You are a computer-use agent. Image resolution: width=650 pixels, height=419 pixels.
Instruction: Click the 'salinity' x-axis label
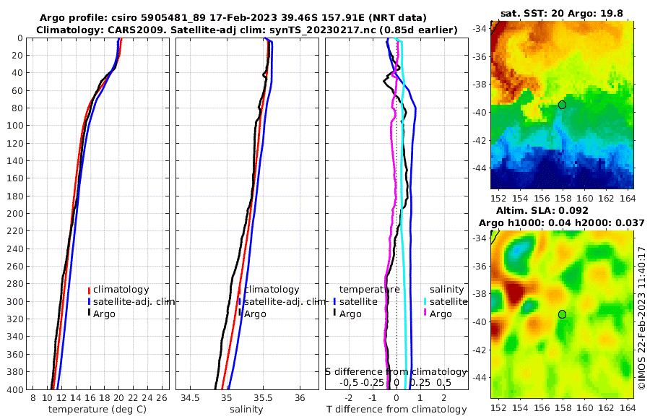click(246, 410)
